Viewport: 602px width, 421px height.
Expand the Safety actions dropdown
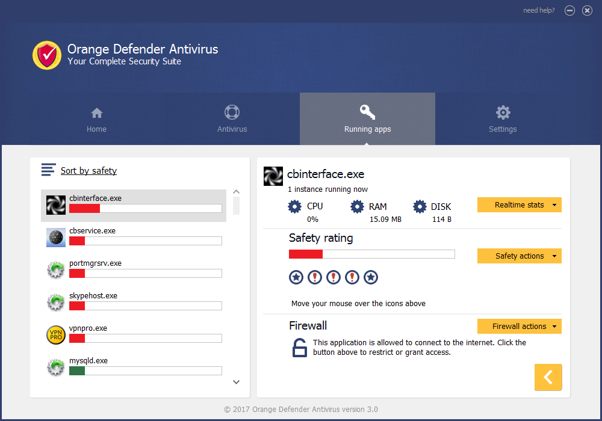(519, 256)
